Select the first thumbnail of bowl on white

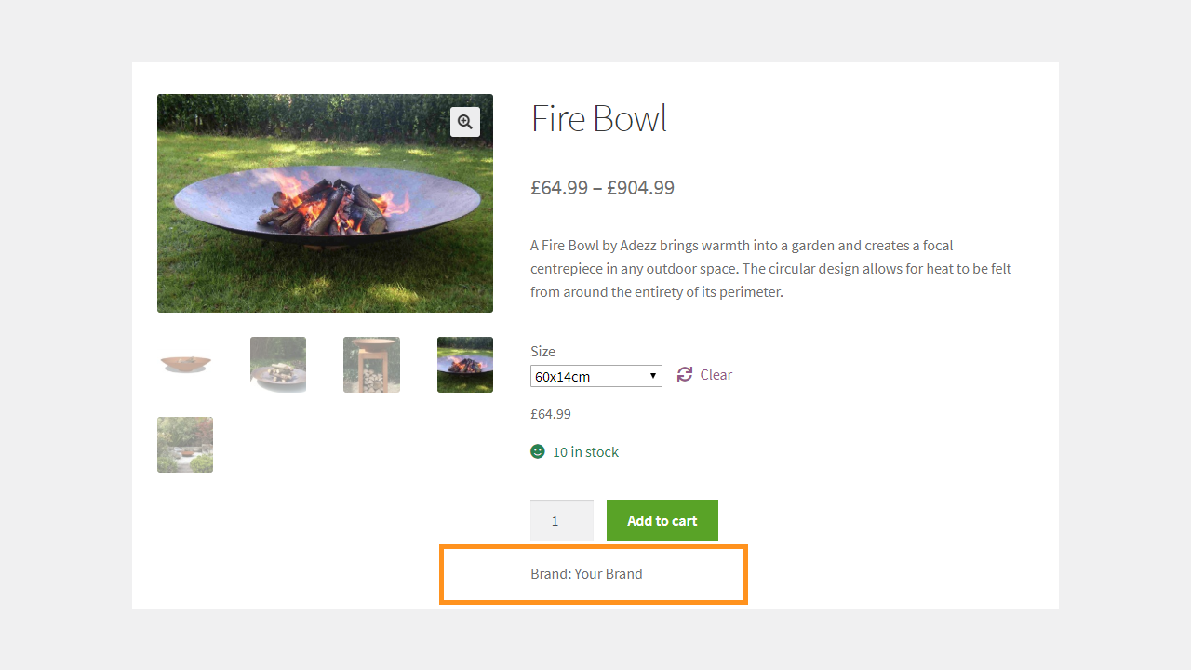pos(185,365)
